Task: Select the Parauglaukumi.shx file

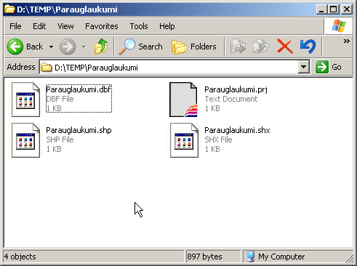Action: pos(220,140)
